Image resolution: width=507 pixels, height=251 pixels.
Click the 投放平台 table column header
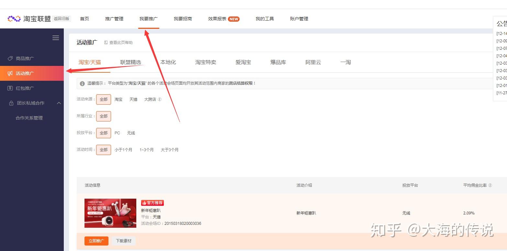(x=410, y=185)
